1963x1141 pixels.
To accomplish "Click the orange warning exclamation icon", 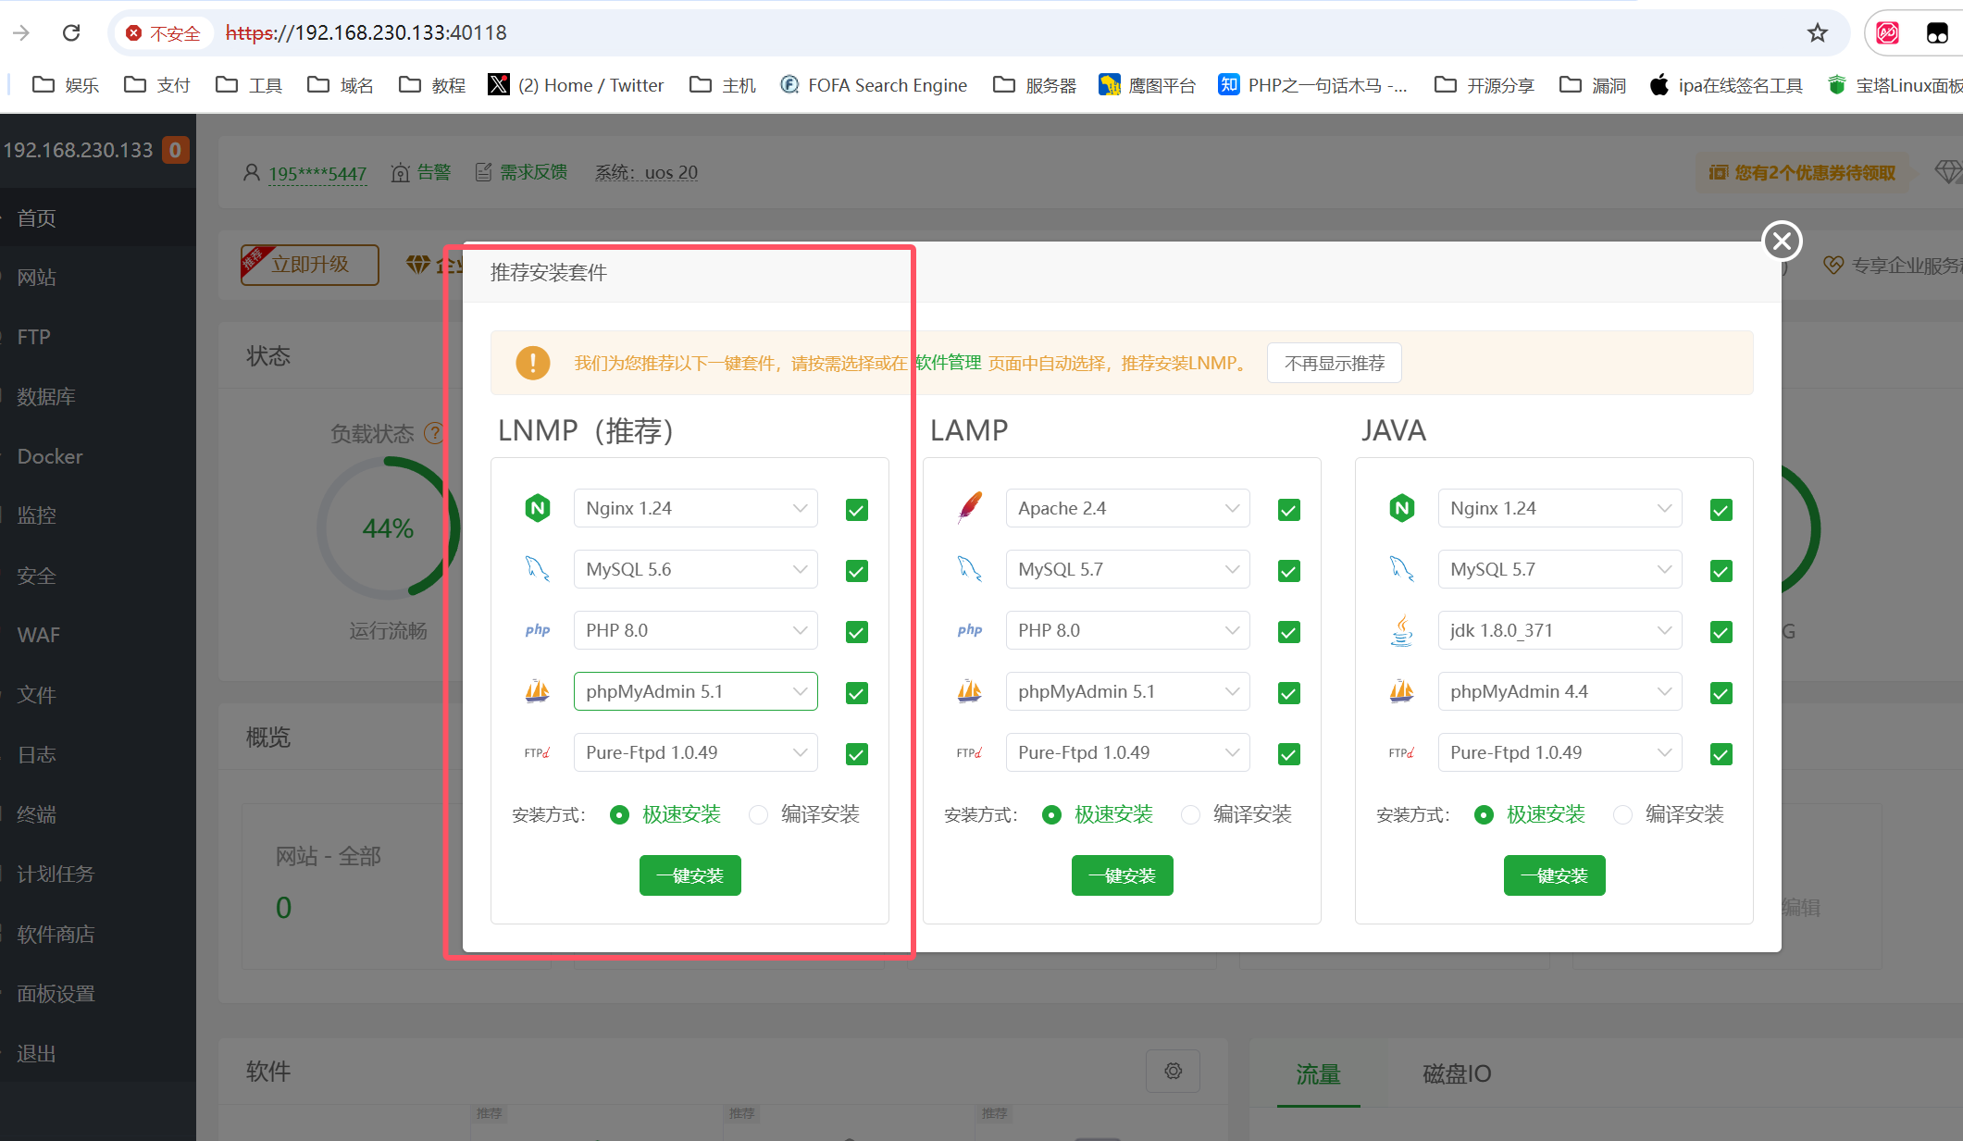I will (x=533, y=363).
